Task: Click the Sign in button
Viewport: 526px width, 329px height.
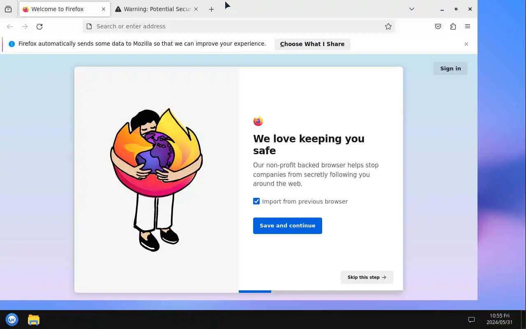Action: coord(450,68)
